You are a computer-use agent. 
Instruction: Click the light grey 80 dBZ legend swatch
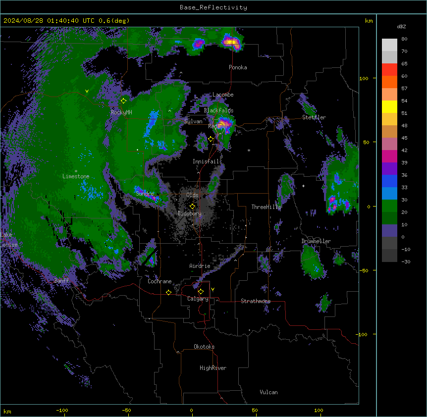pyautogui.click(x=389, y=45)
